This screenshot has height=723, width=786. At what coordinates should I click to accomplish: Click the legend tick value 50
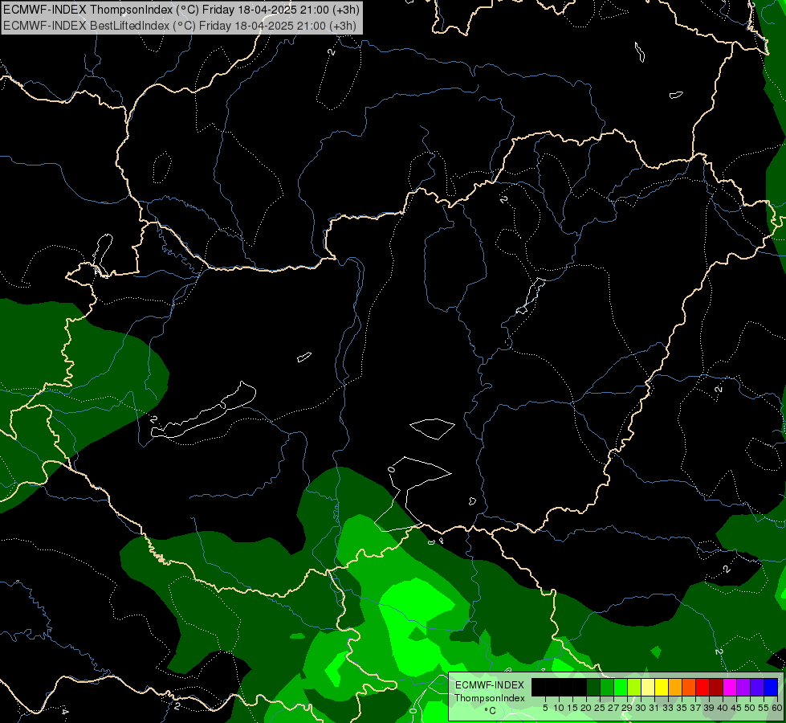click(x=750, y=708)
